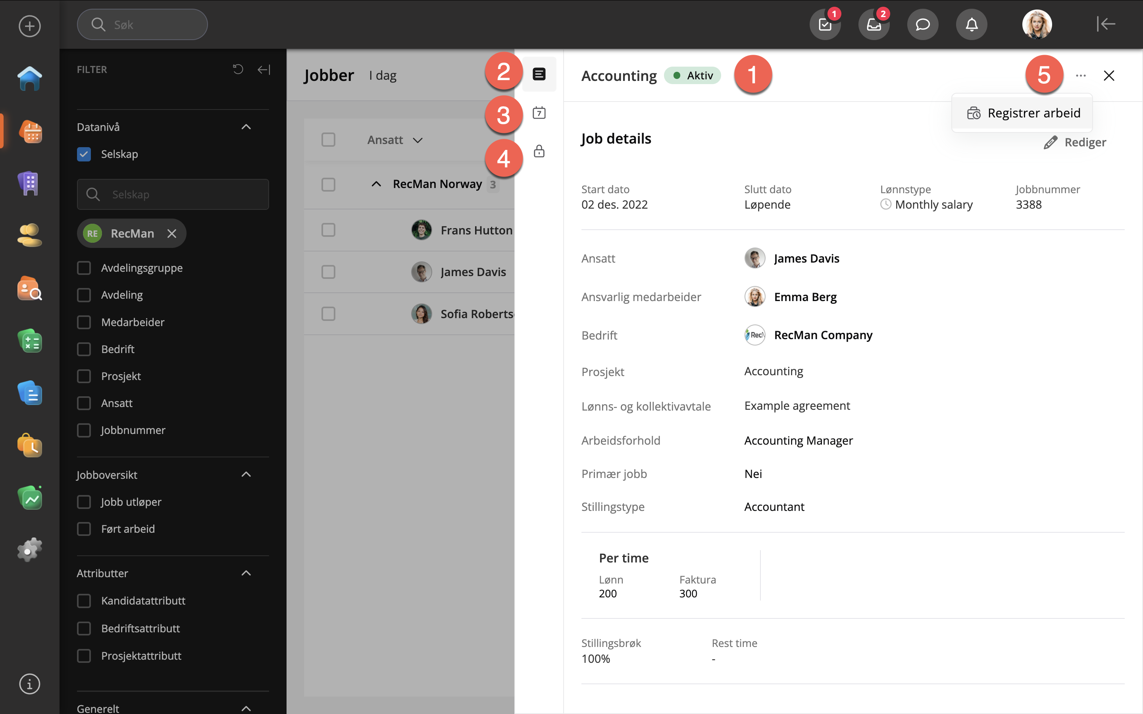The height and width of the screenshot is (714, 1143).
Task: Select Registrer arbeid menu entry
Action: [x=1023, y=113]
